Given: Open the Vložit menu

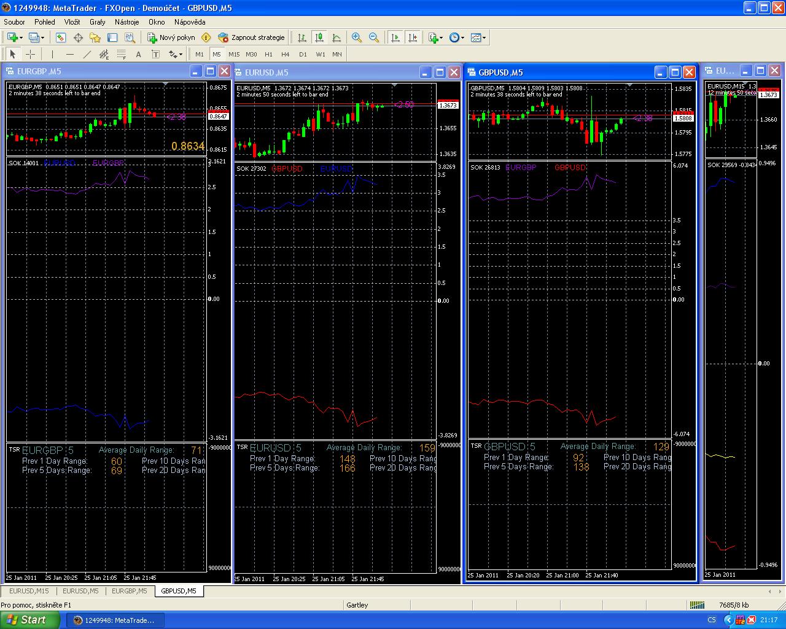Looking at the screenshot, I should point(72,22).
